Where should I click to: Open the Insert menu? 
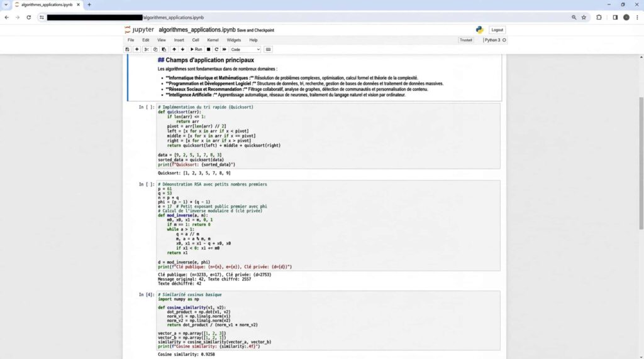point(179,40)
